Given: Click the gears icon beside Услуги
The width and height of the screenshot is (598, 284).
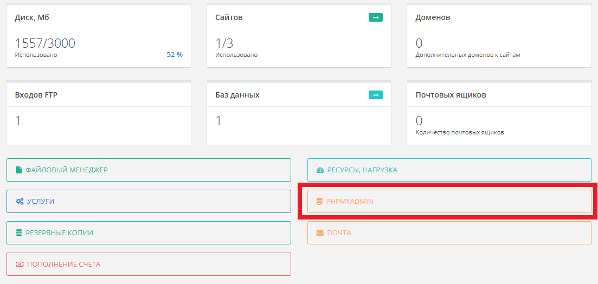Looking at the screenshot, I should pyautogui.click(x=20, y=201).
